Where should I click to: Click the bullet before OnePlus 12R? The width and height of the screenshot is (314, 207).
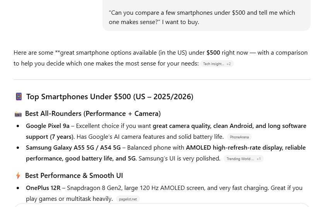[x=18, y=188]
